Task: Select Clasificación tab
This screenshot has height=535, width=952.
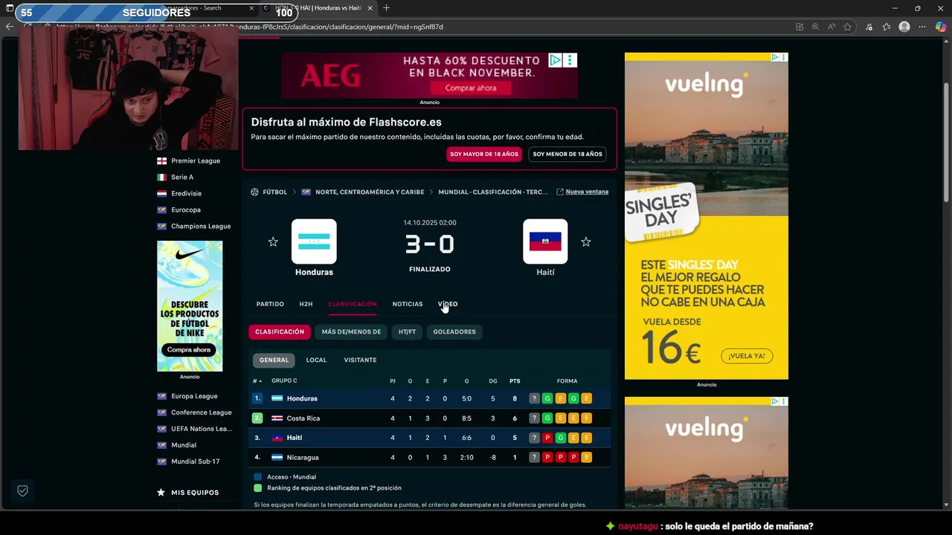Action: click(x=353, y=304)
